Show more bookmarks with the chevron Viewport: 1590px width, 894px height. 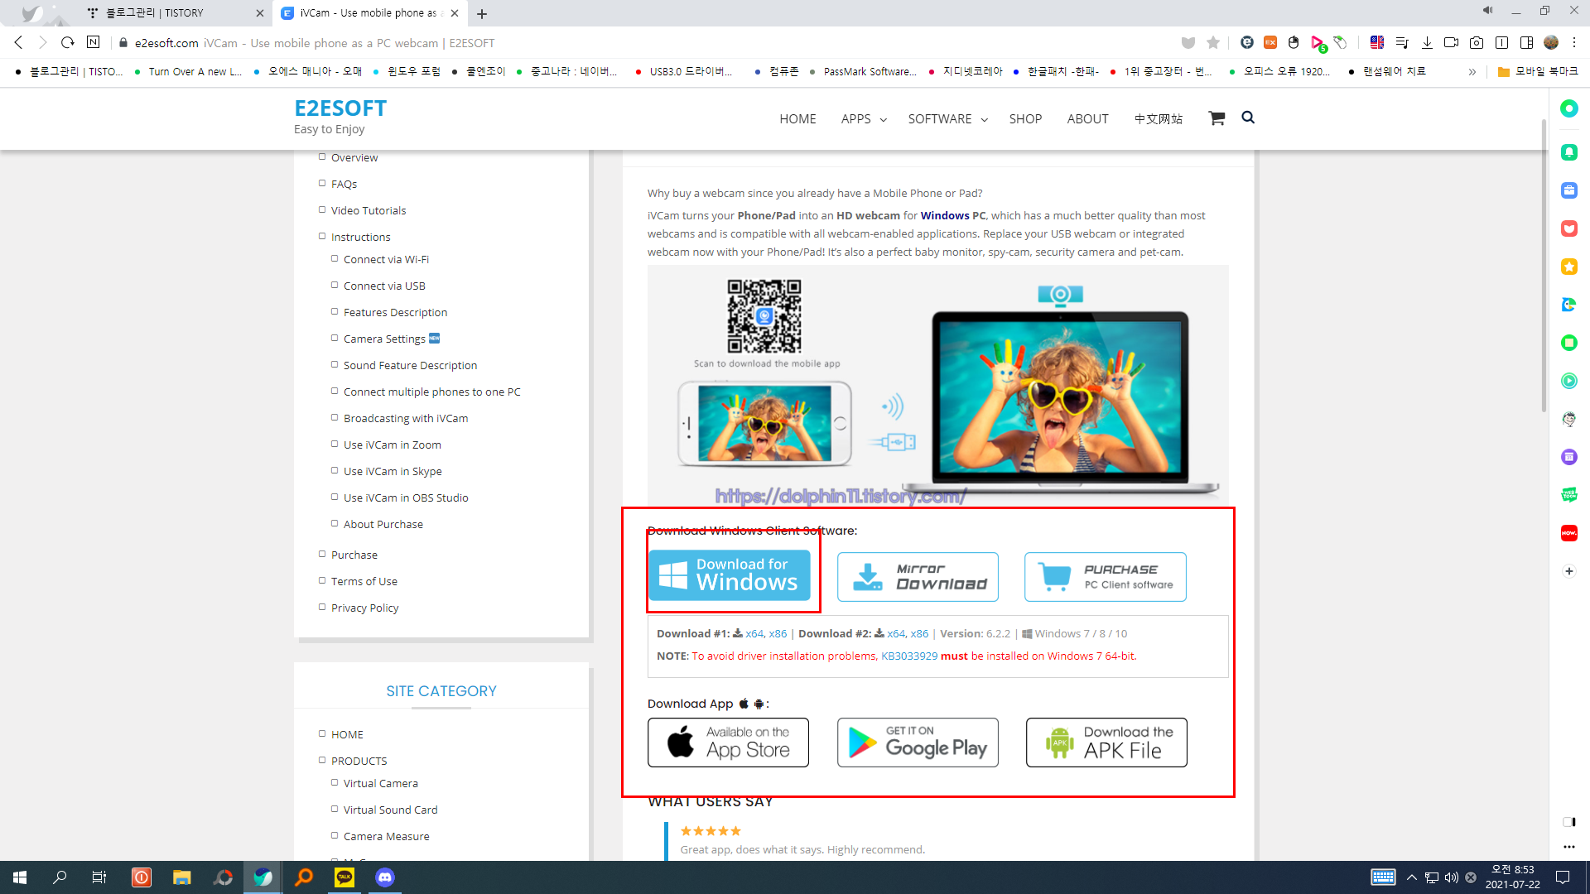pyautogui.click(x=1472, y=72)
